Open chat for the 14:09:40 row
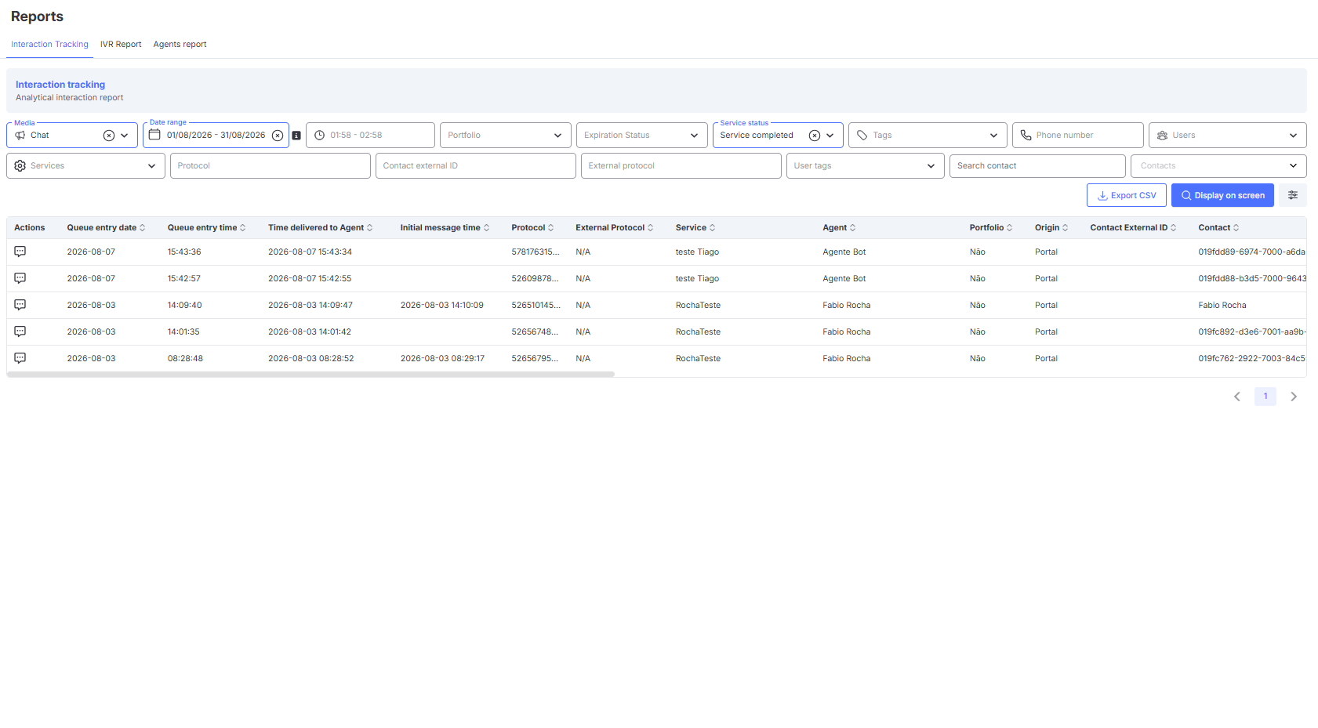 tap(20, 305)
